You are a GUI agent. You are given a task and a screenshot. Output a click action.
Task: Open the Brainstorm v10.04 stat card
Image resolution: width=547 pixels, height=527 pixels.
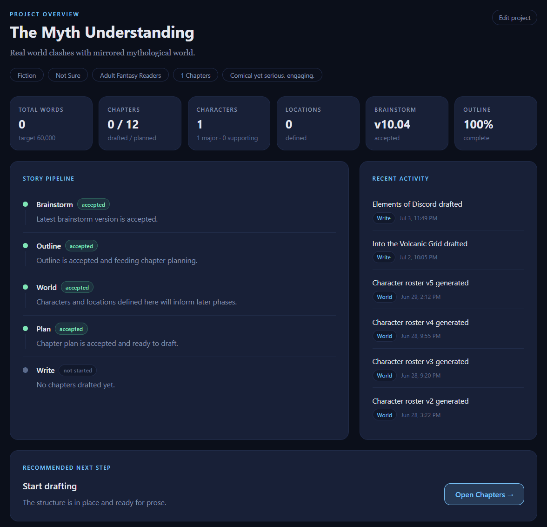(407, 123)
